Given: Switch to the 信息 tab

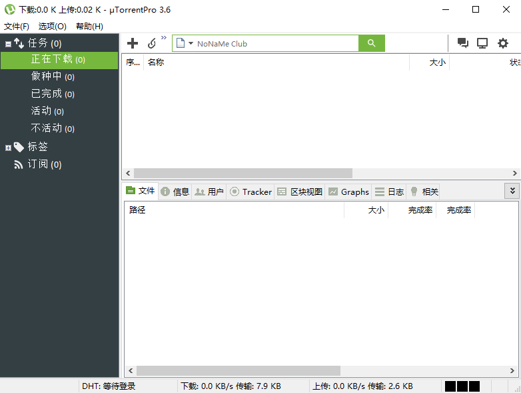Looking at the screenshot, I should tap(175, 192).
